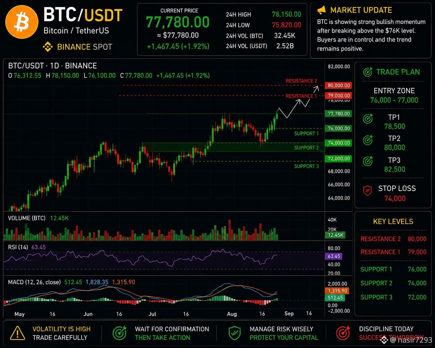Click the 24H HIGH value 78,150.00

click(286, 14)
